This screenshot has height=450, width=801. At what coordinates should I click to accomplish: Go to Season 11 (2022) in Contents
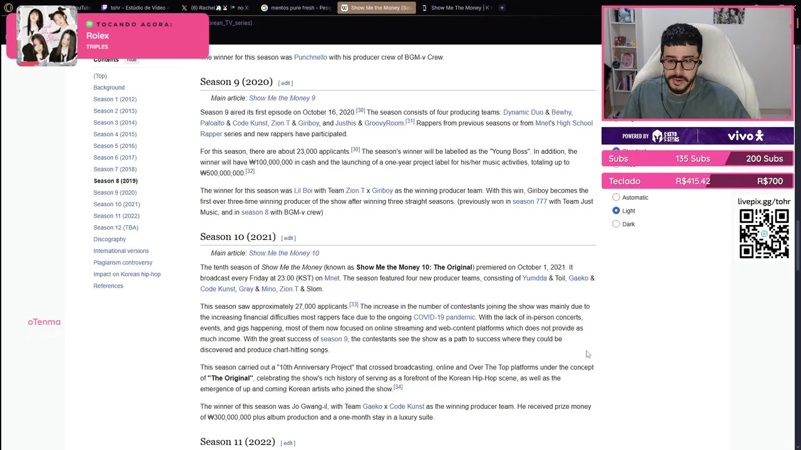click(x=116, y=216)
